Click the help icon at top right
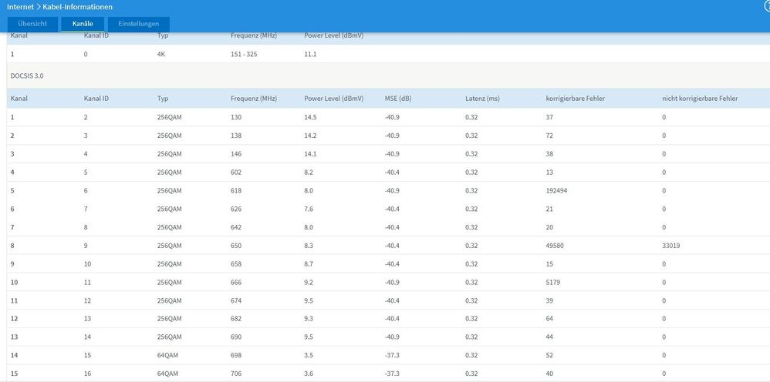Viewport: 770px width, 382px height. (x=767, y=5)
